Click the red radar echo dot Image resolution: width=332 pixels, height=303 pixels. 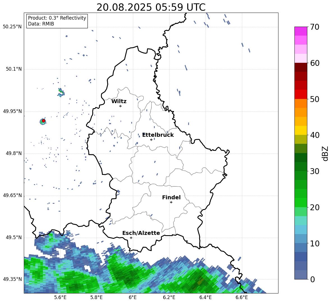[x=43, y=121]
